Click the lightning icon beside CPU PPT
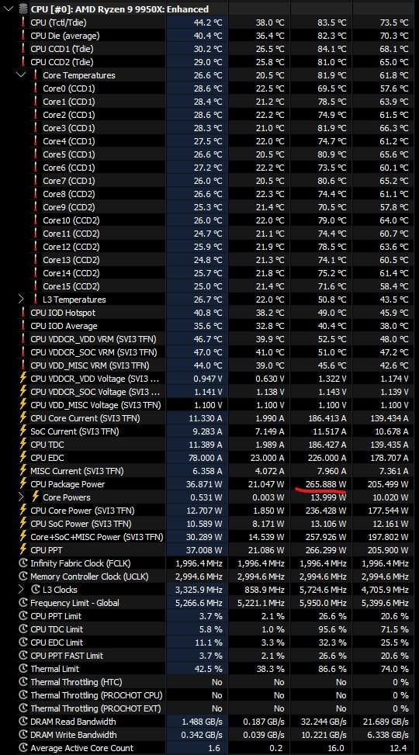Screen dimensions: 419x755 tap(23, 550)
